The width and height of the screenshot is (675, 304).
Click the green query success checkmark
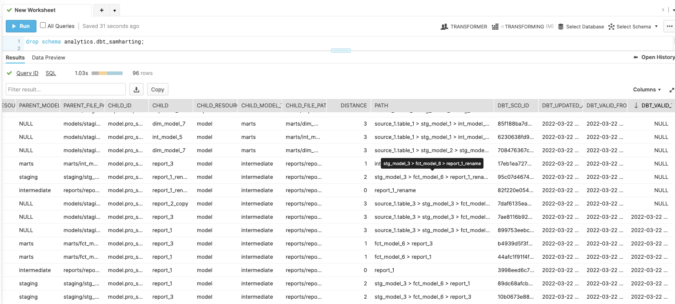[9, 73]
